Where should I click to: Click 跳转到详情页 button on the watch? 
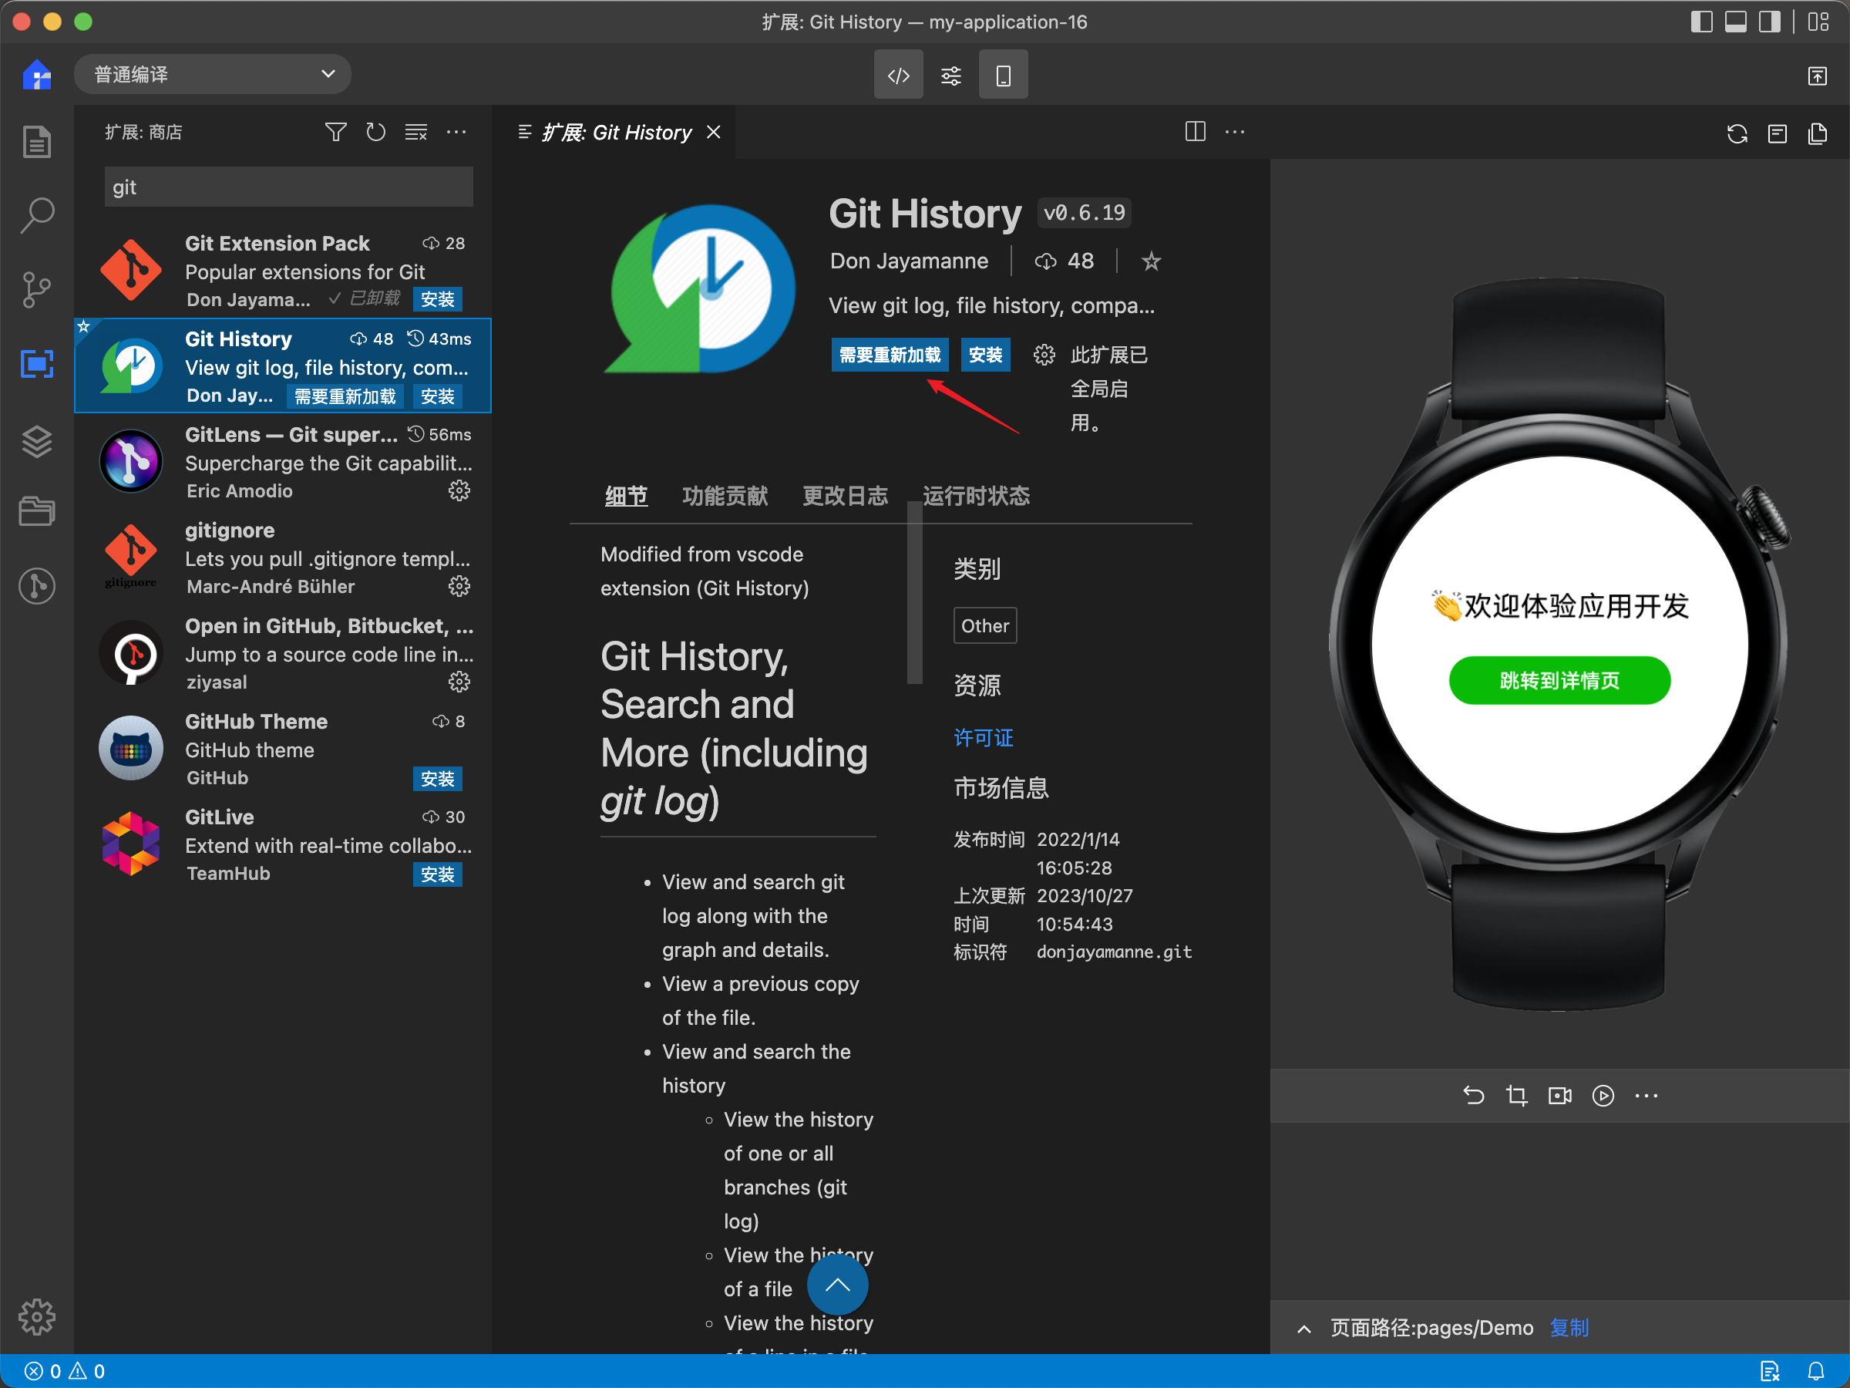tap(1559, 680)
